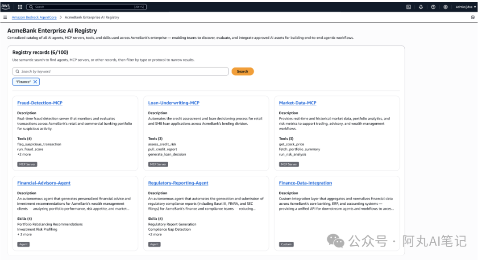Open the Market-Data-MCP record
482x260 pixels.
point(298,103)
